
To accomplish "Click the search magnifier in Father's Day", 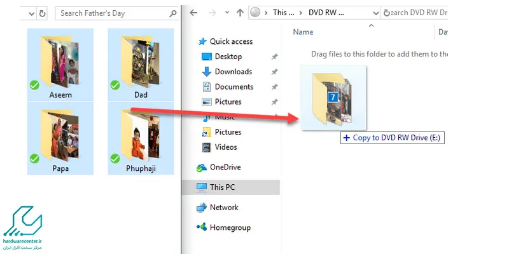I will click(173, 13).
